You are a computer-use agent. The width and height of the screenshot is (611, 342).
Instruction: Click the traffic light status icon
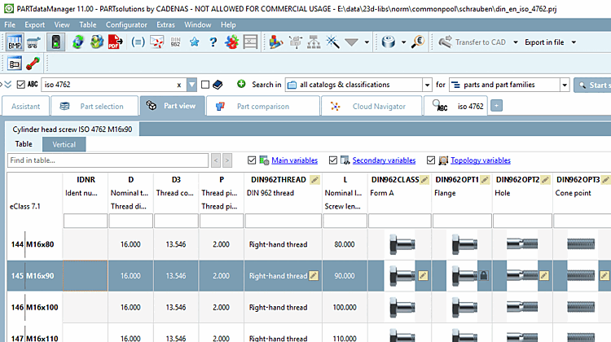[56, 42]
